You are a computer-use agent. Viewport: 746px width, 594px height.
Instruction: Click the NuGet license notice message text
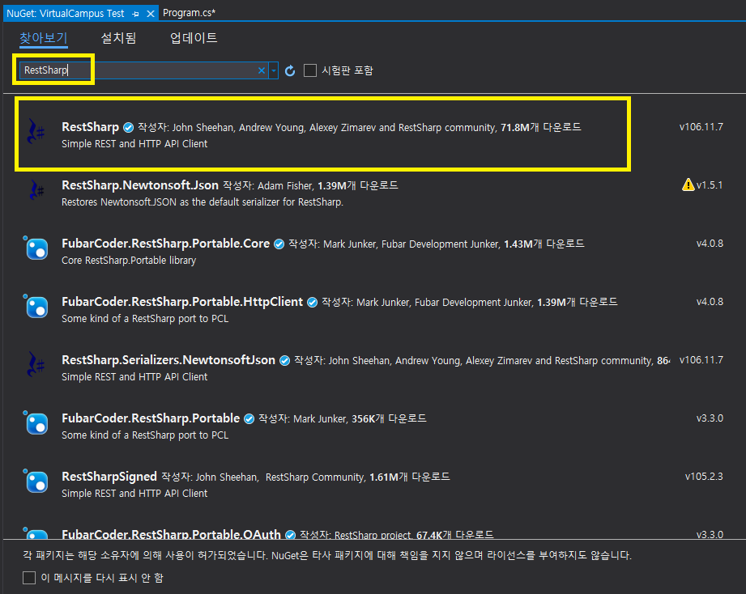click(x=327, y=555)
